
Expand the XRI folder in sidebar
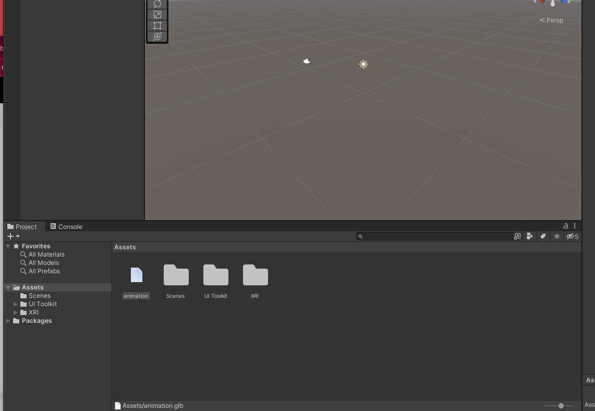16,312
